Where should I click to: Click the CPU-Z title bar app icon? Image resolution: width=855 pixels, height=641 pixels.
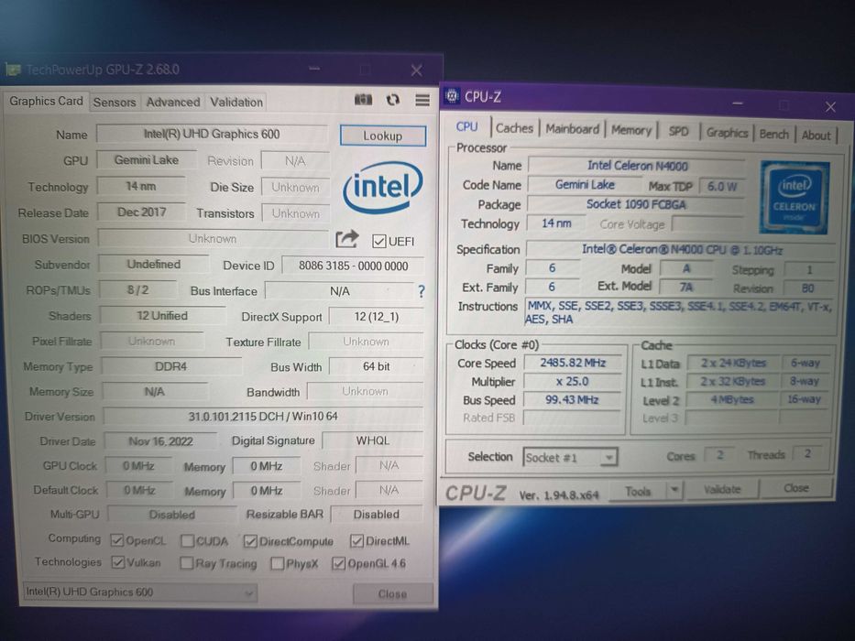tap(452, 96)
